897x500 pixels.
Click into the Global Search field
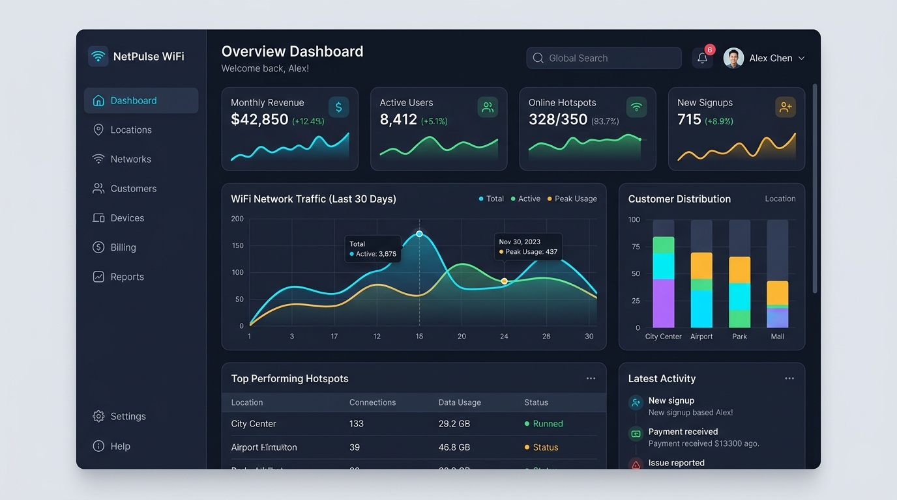click(604, 58)
